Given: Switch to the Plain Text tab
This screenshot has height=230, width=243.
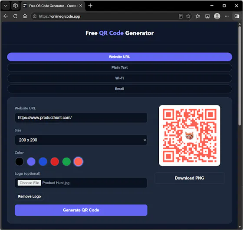Looking at the screenshot, I should (119, 67).
